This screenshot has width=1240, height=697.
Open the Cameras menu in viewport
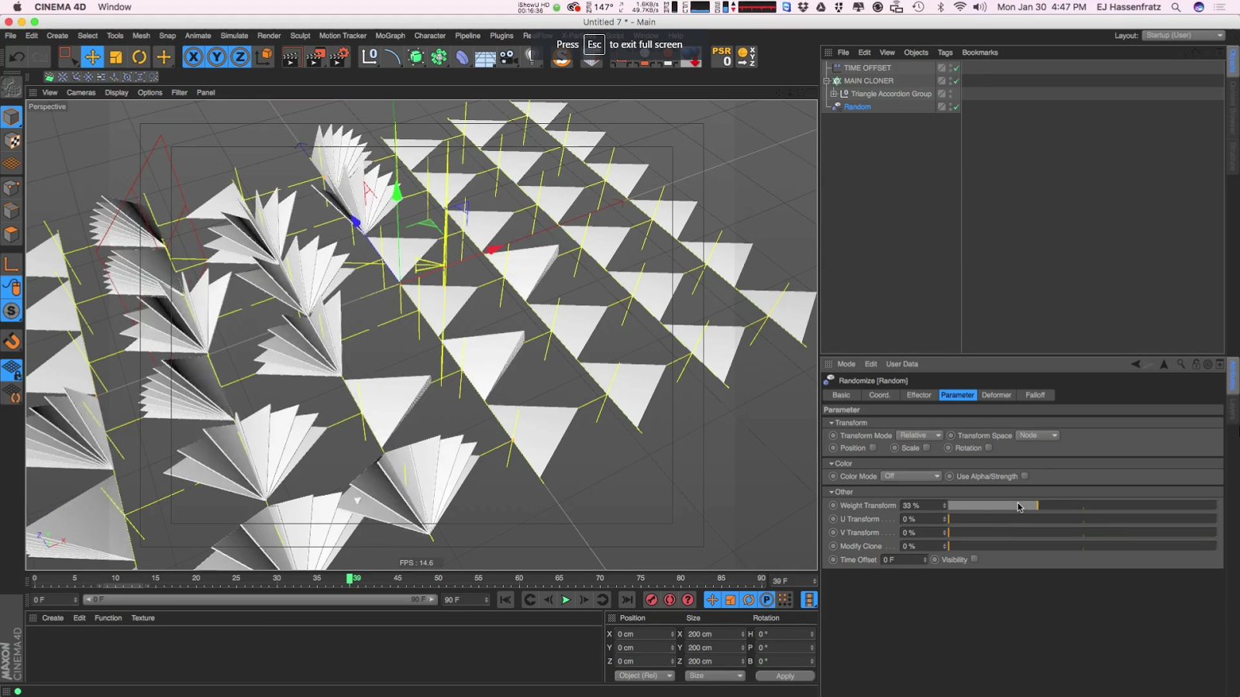pos(81,92)
